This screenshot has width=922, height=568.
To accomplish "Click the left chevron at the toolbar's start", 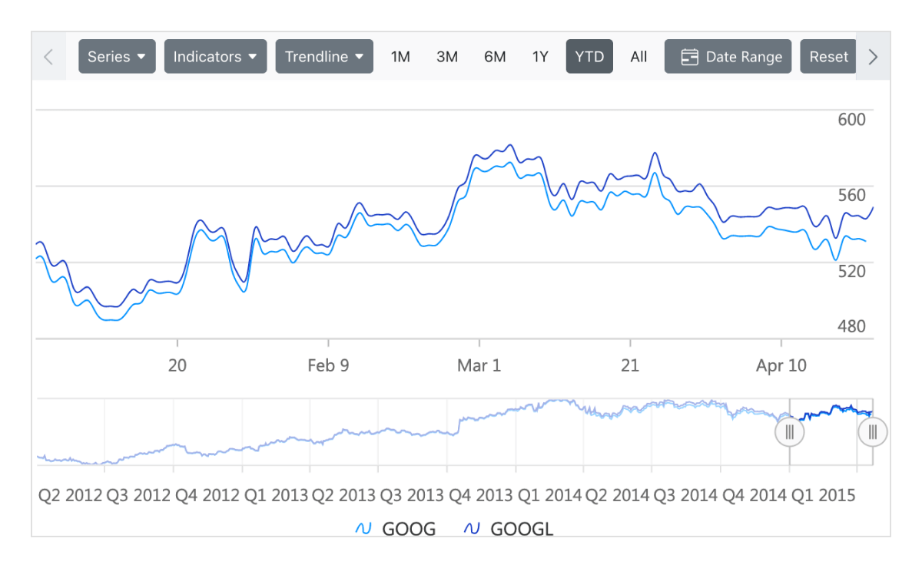I will pos(48,56).
